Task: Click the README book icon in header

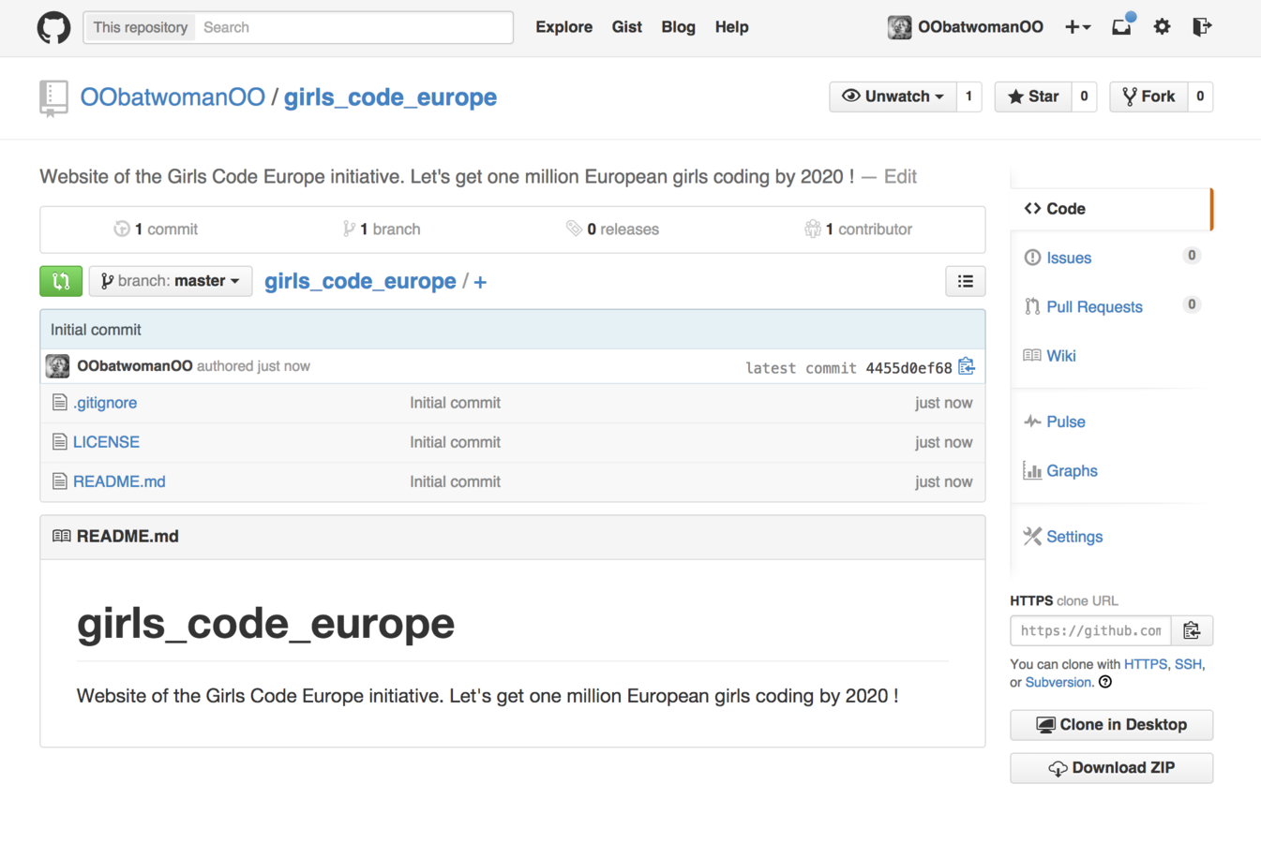Action: coord(62,536)
